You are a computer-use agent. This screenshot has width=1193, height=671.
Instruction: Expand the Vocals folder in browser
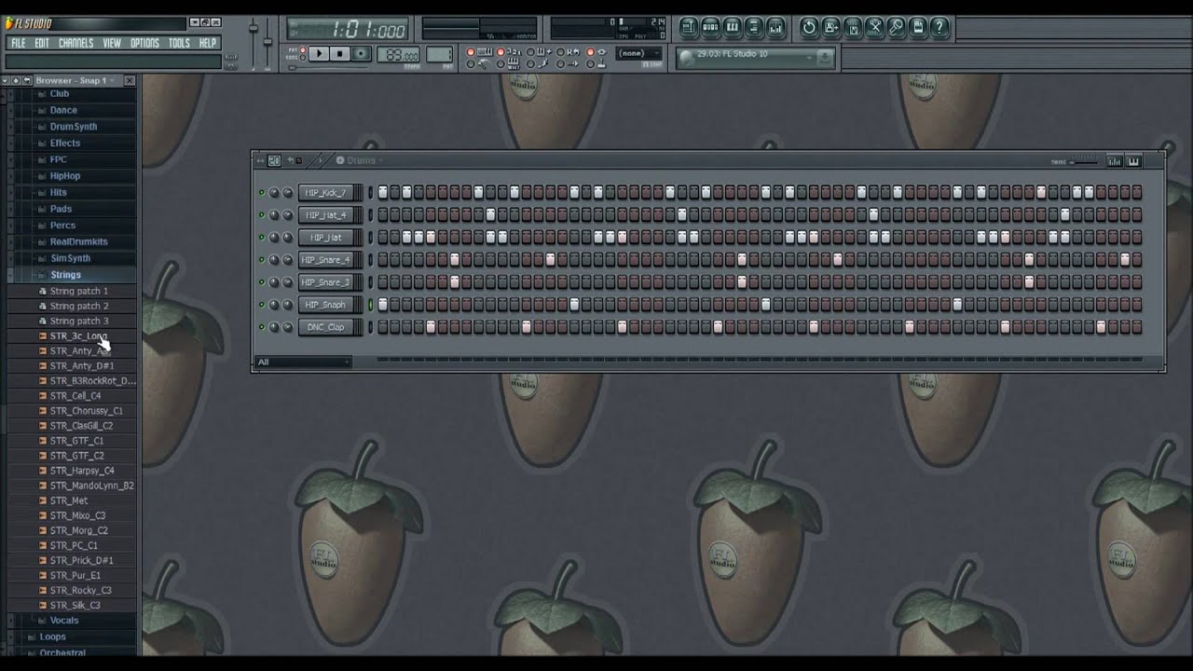[x=63, y=621]
